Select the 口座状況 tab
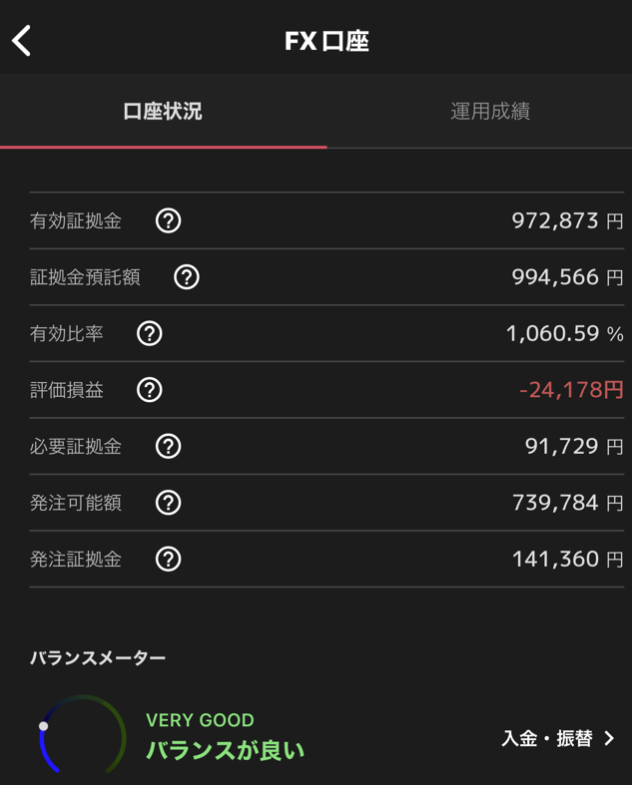This screenshot has width=632, height=785. pos(163,111)
